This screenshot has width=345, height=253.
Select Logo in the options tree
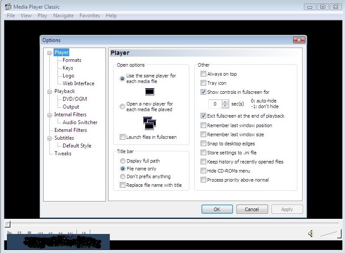[x=68, y=76]
